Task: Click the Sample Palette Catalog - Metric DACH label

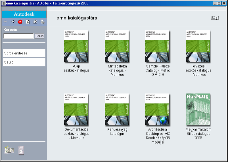Action: point(158,70)
